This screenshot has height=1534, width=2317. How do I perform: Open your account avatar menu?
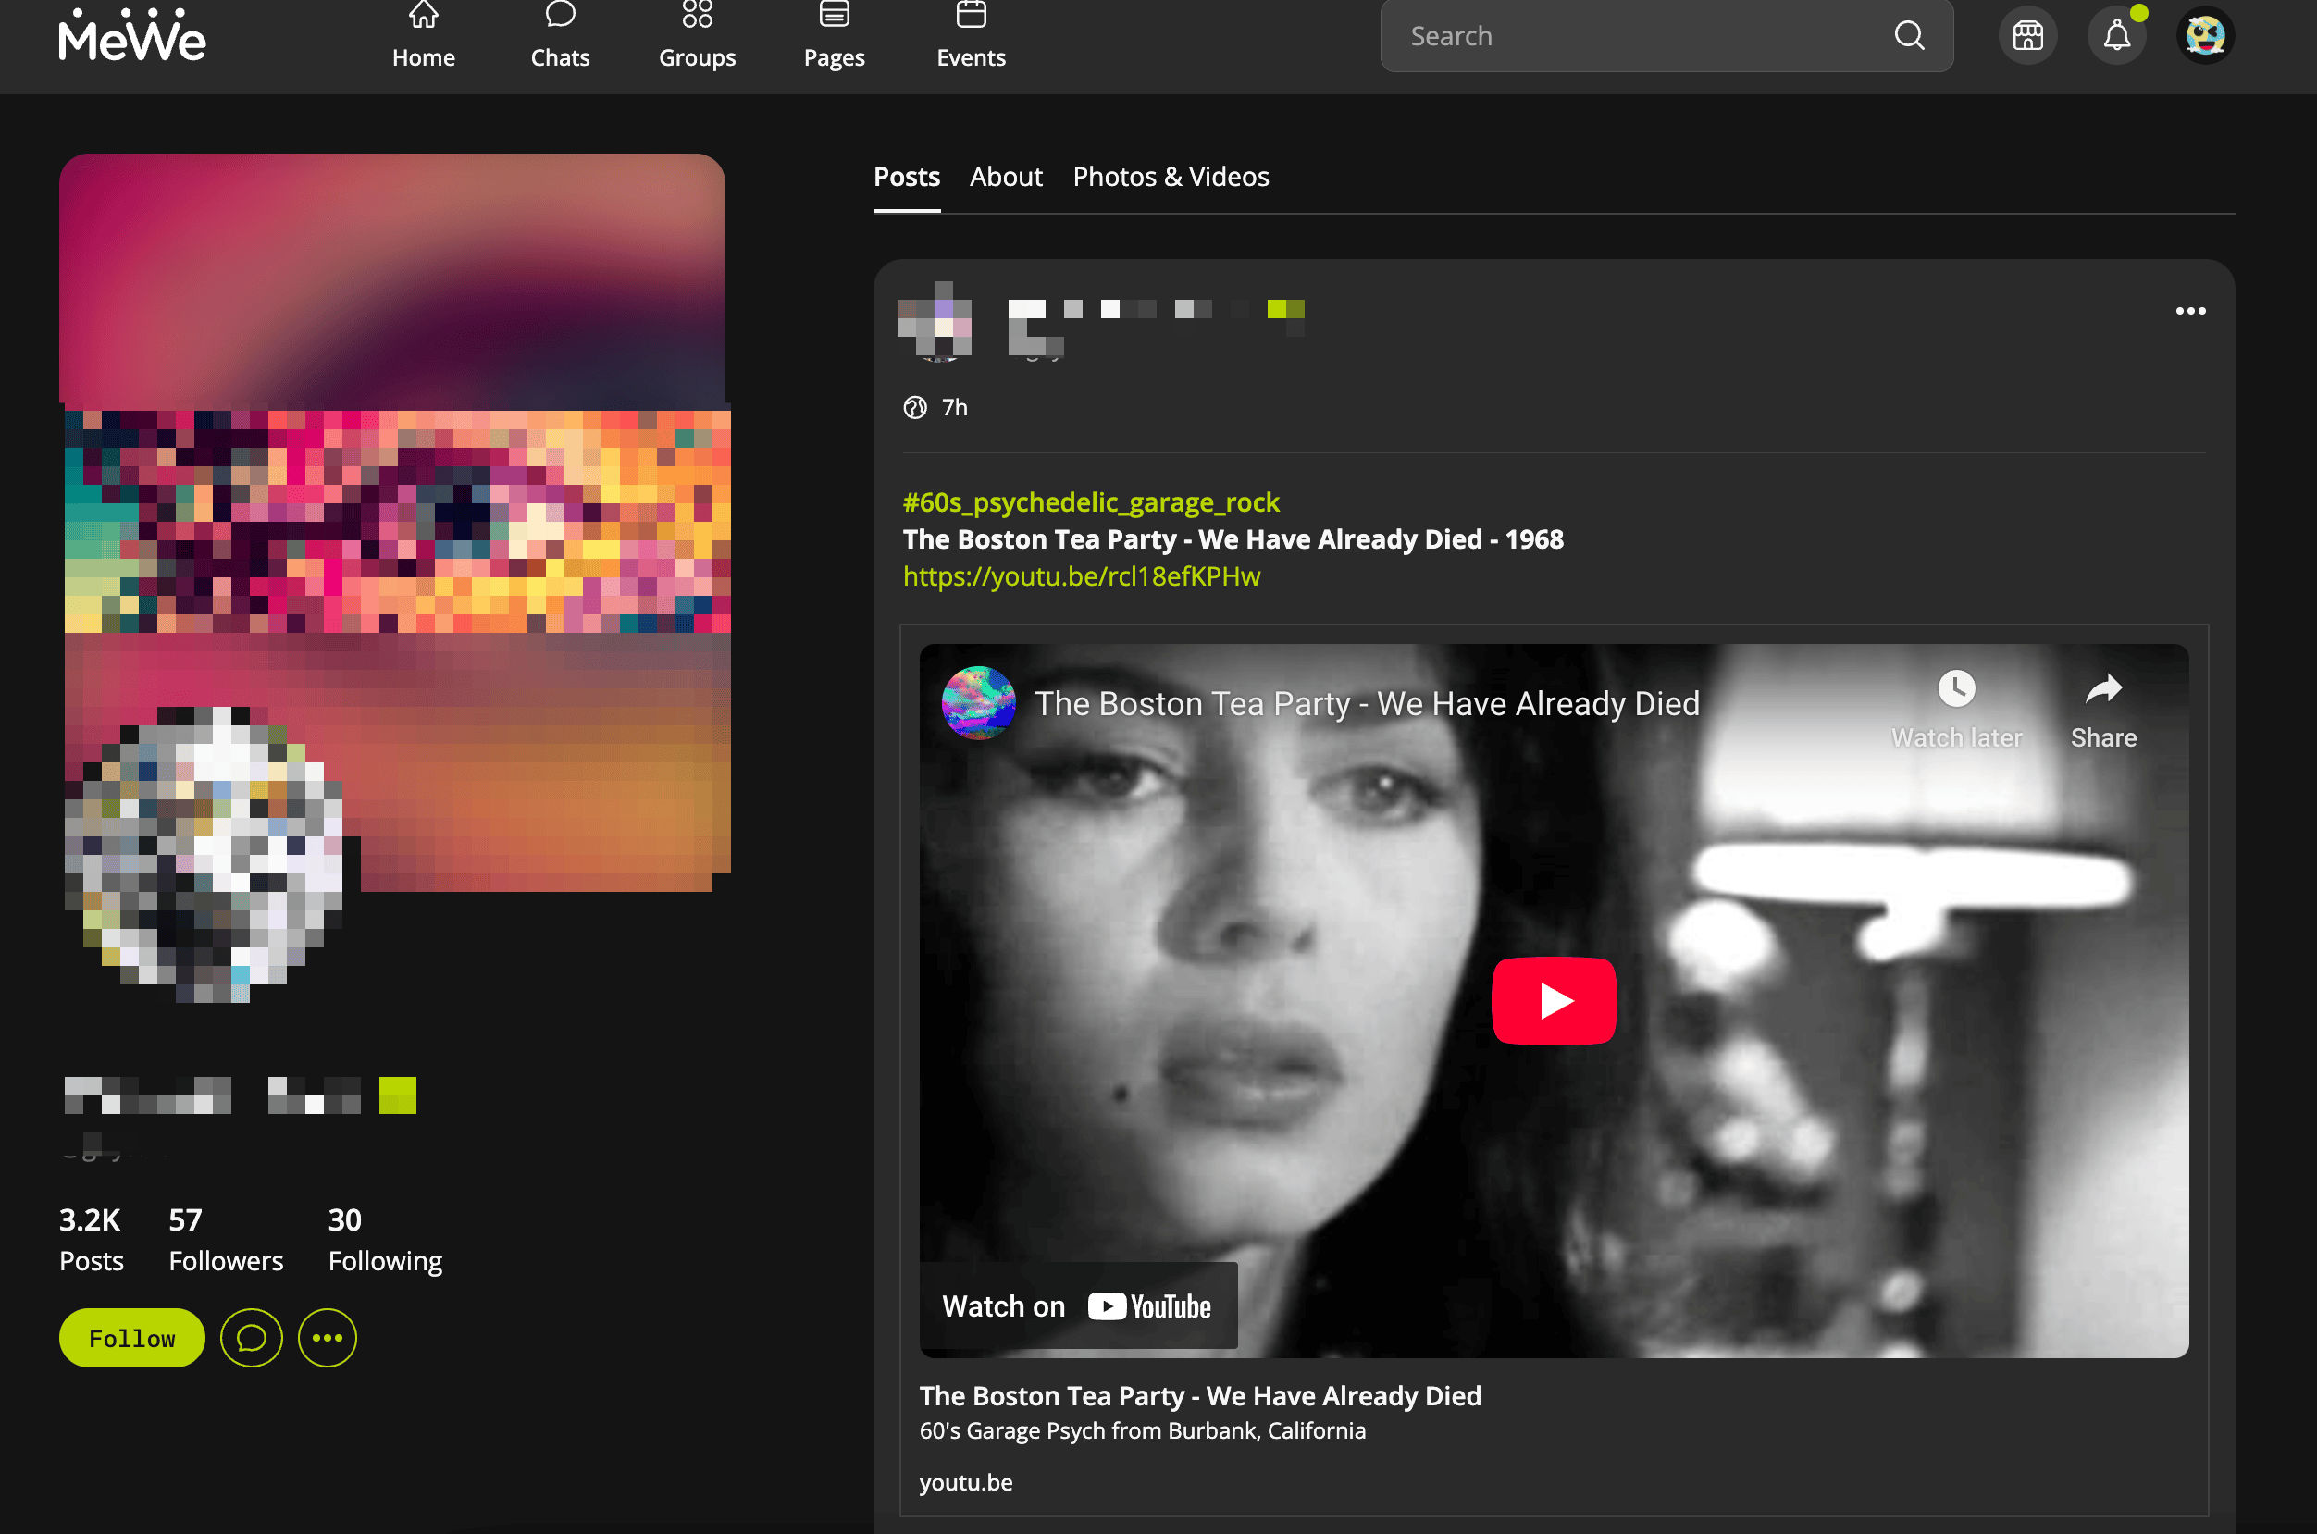[2204, 36]
